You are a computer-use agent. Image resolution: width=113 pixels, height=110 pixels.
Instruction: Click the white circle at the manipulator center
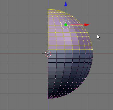click(x=66, y=25)
